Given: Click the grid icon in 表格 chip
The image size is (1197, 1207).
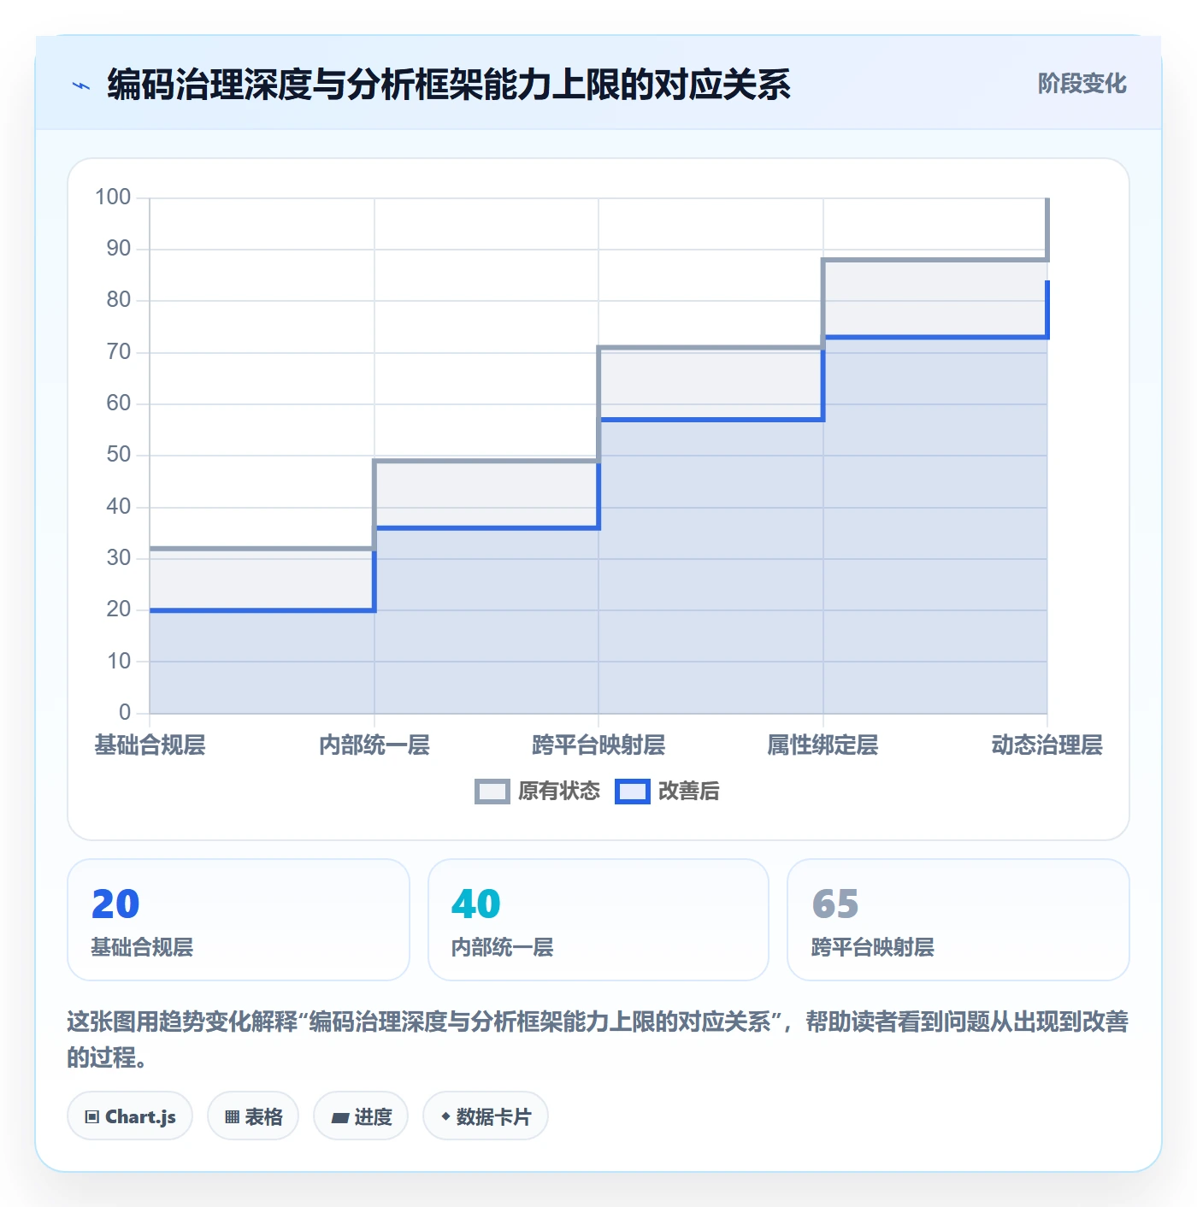Looking at the screenshot, I should 232,1116.
